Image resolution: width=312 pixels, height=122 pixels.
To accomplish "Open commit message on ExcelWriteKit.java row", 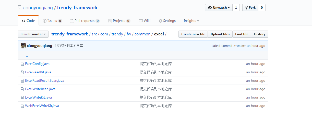I will point(156,98).
